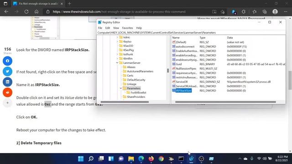Open File Explorer from taskbar
The width and height of the screenshot is (292, 164).
point(131,159)
